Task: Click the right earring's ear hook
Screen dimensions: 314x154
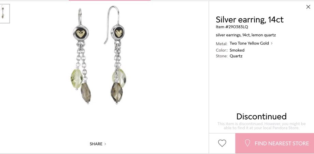Action: [x=112, y=22]
